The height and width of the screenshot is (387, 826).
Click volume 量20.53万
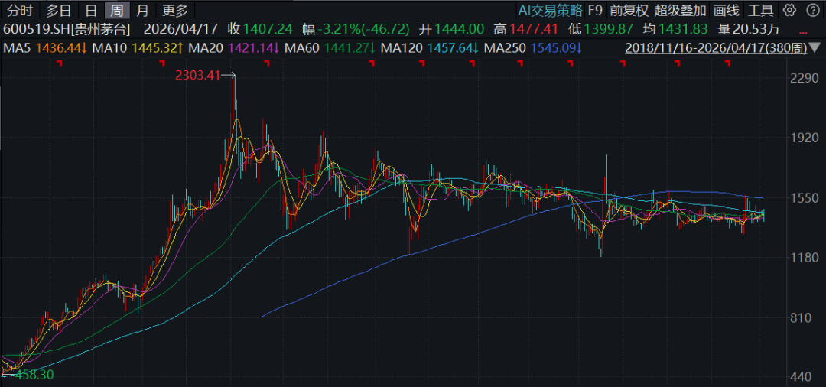coord(748,29)
